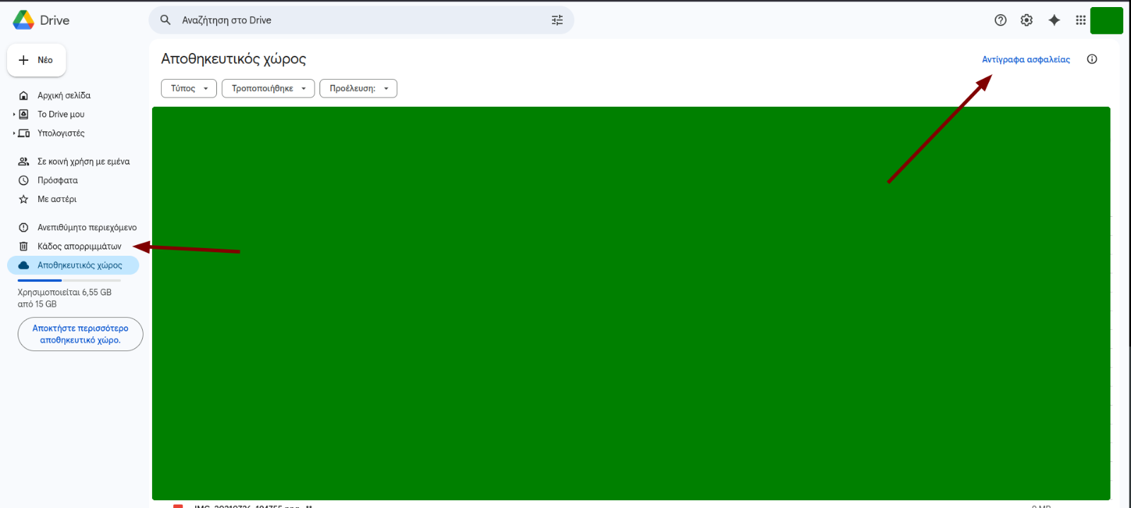Click the Google Drive logo
The width and height of the screenshot is (1131, 508).
point(24,20)
